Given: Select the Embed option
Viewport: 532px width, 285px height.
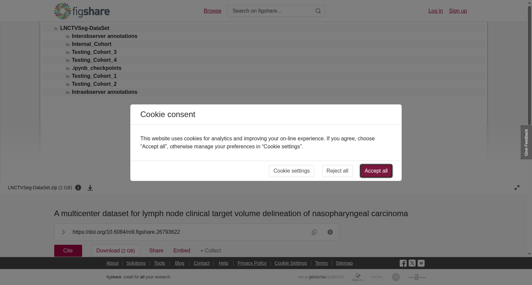Looking at the screenshot, I should [x=182, y=251].
